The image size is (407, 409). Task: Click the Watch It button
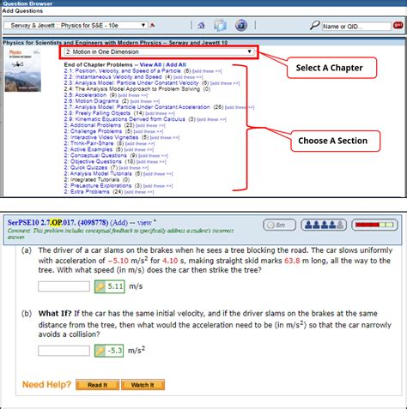143,385
